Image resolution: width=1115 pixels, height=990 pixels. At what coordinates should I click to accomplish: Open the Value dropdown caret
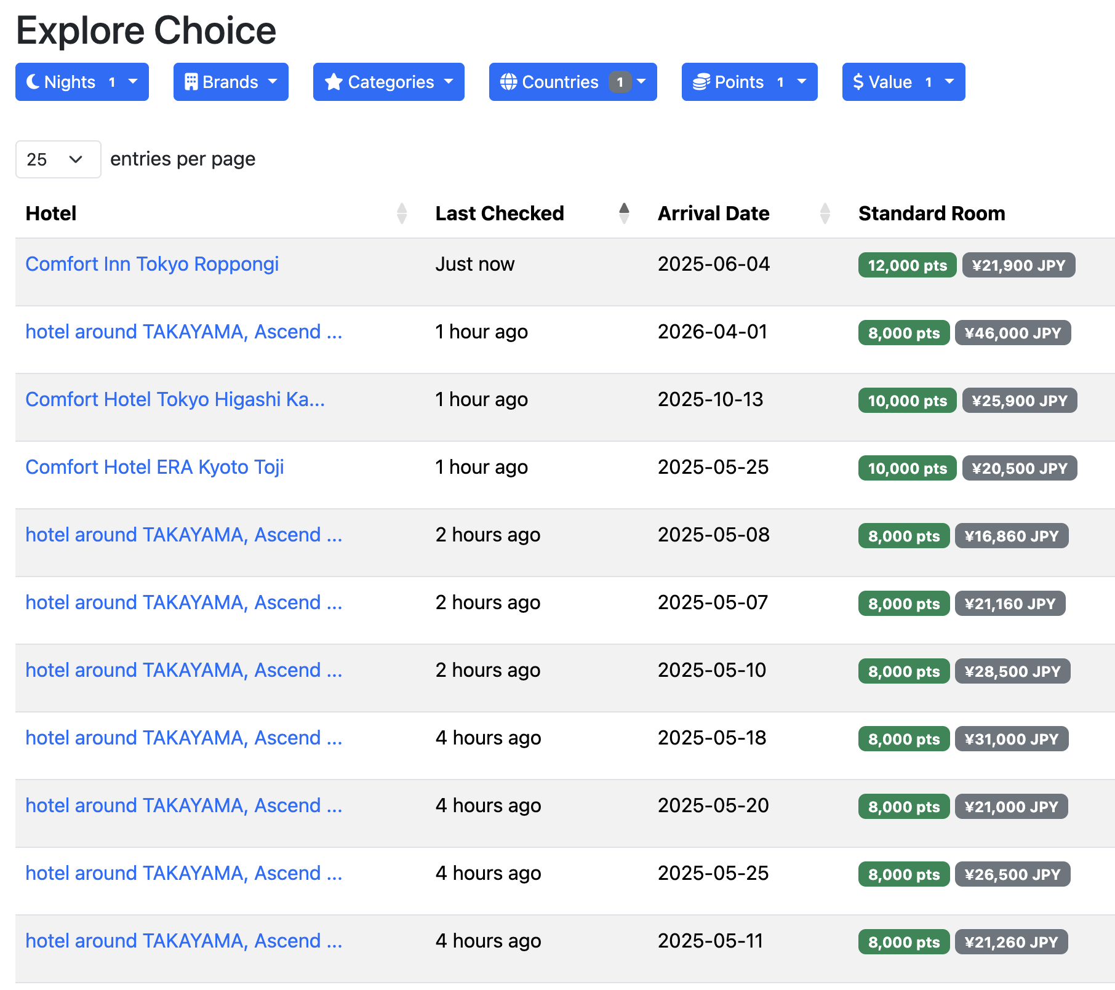tap(949, 81)
